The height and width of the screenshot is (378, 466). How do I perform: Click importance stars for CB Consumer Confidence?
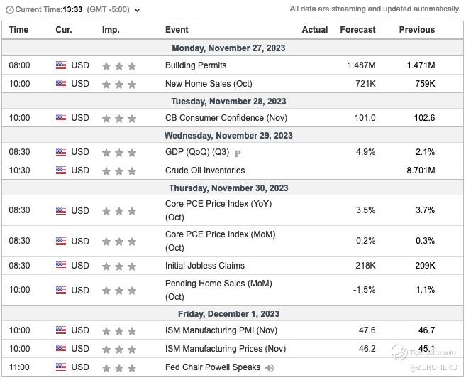pyautogui.click(x=119, y=119)
